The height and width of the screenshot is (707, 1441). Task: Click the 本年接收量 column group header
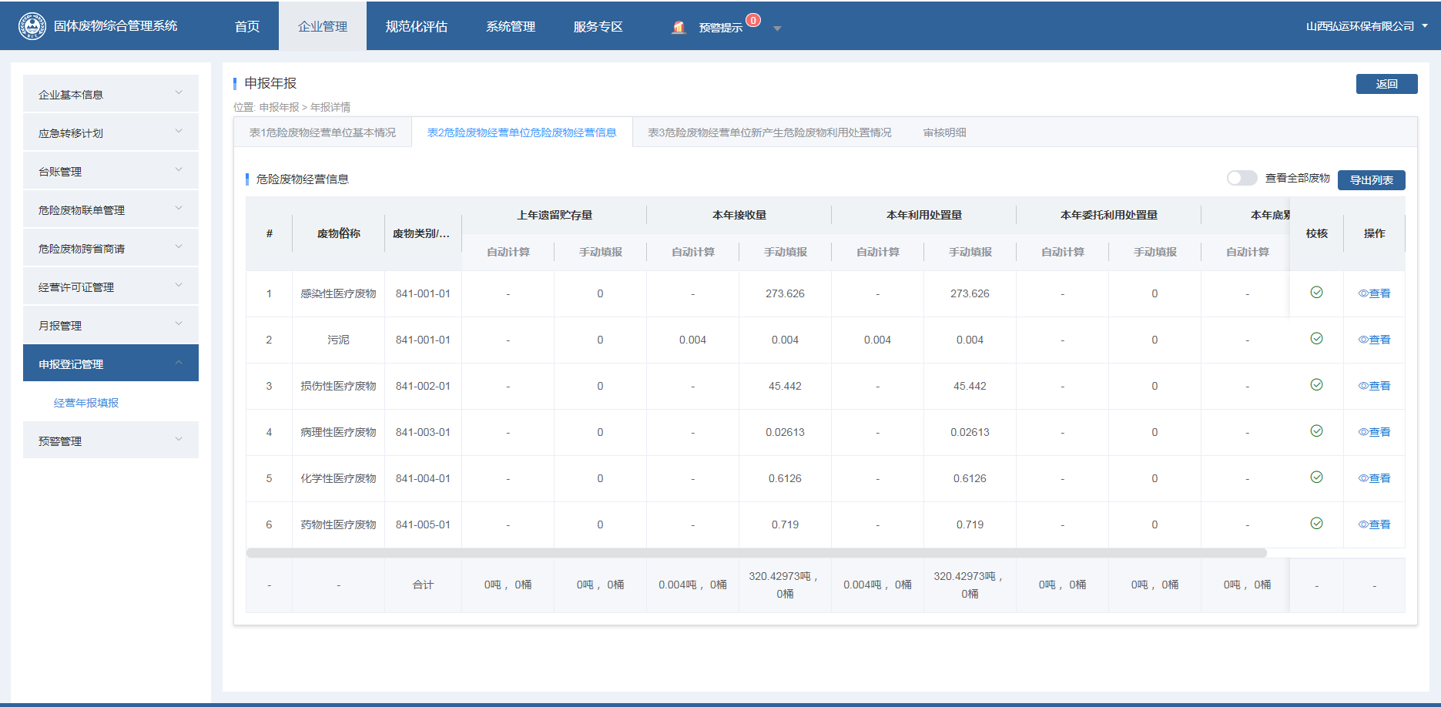739,215
